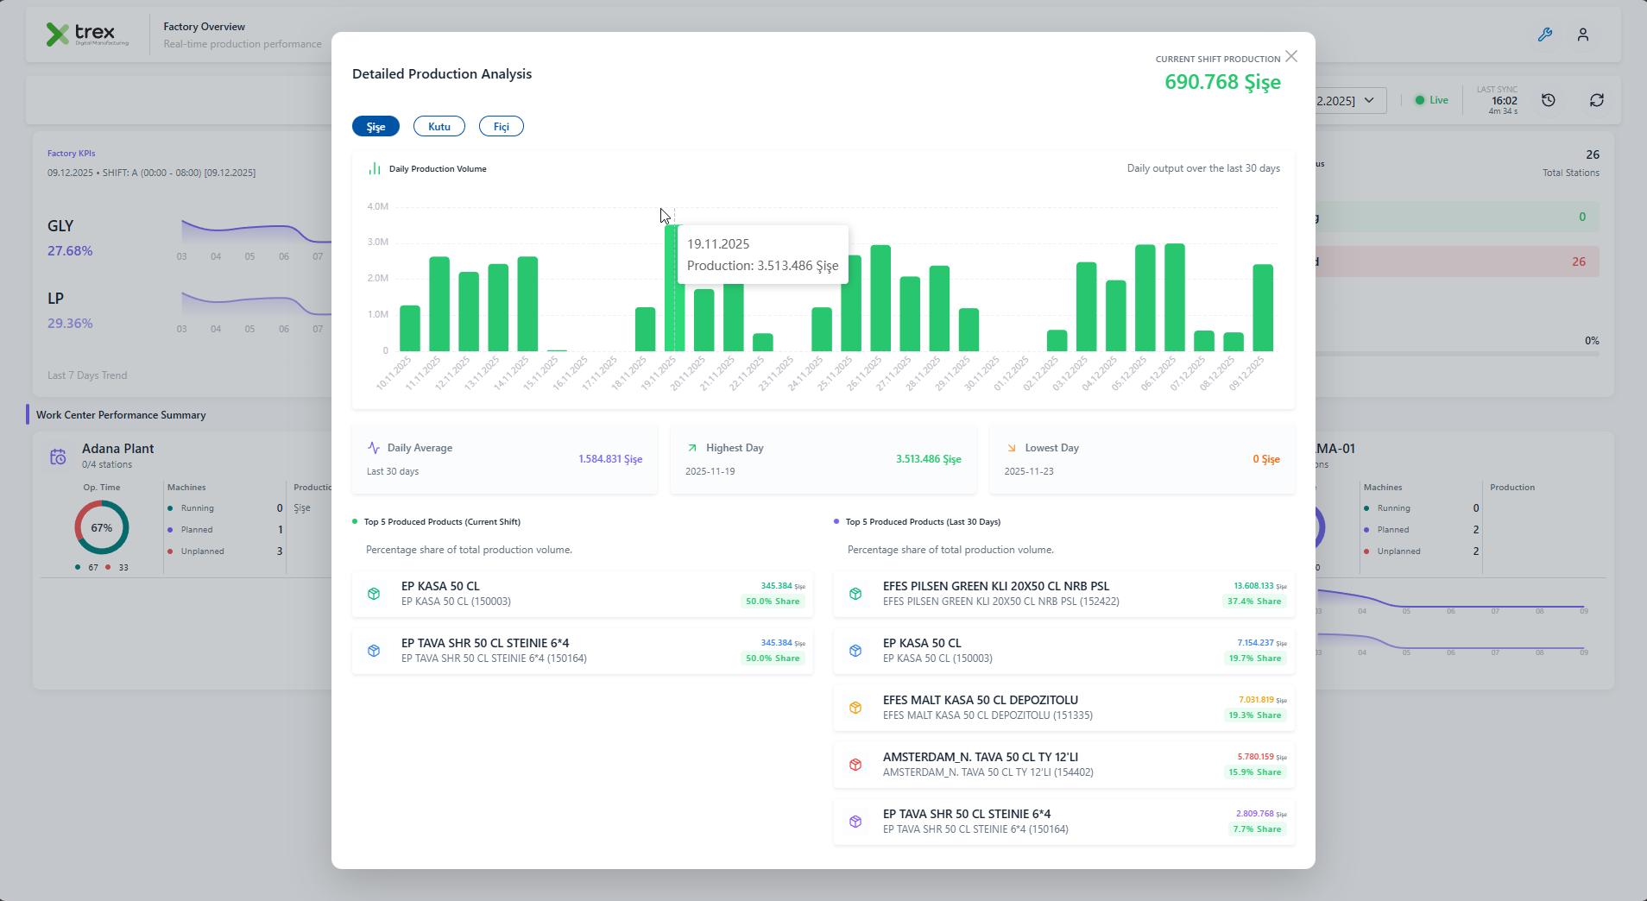Click the Adana Plant calendar icon
The image size is (1647, 901).
click(58, 457)
